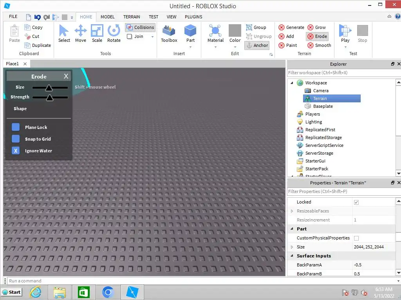The width and height of the screenshot is (401, 300).
Task: Open the Help icon
Action: click(x=398, y=16)
